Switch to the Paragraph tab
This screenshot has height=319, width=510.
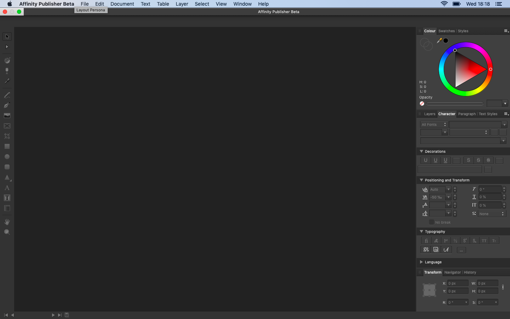click(x=467, y=114)
